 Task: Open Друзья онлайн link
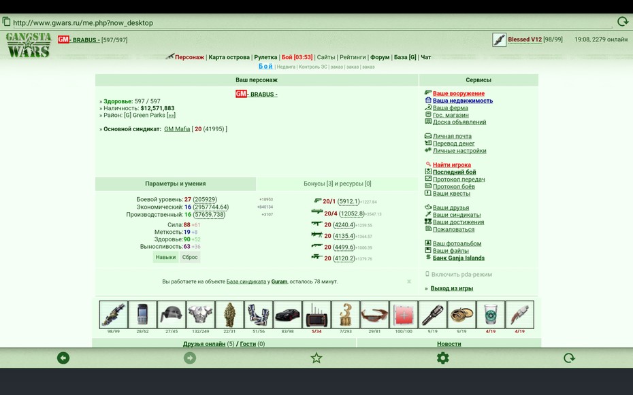pyautogui.click(x=204, y=344)
